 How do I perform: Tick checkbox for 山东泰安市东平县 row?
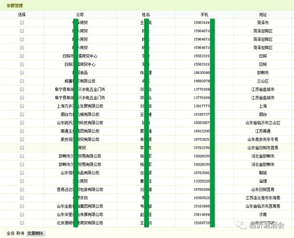22,139
